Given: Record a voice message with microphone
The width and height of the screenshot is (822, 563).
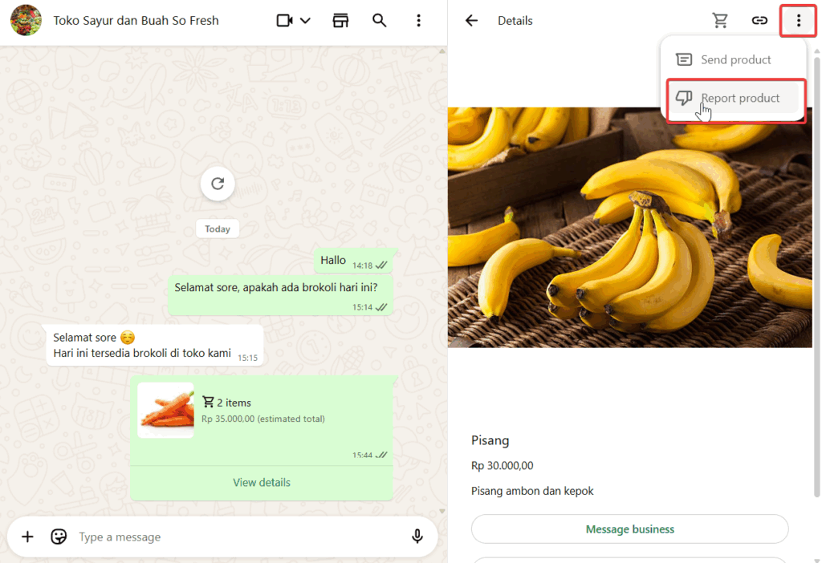Looking at the screenshot, I should coord(417,537).
